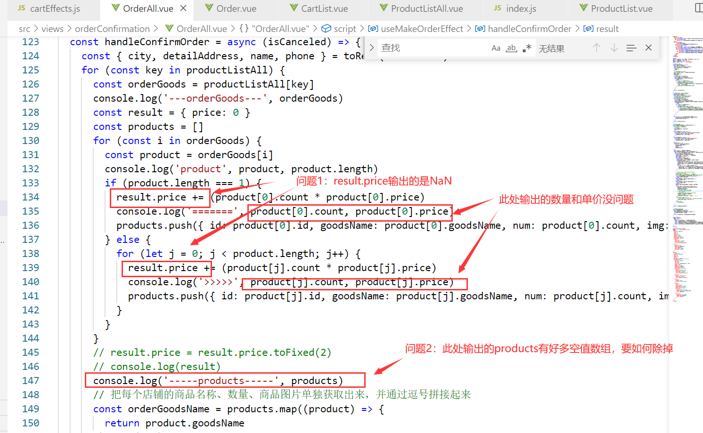Enable regular expression search

[x=527, y=48]
